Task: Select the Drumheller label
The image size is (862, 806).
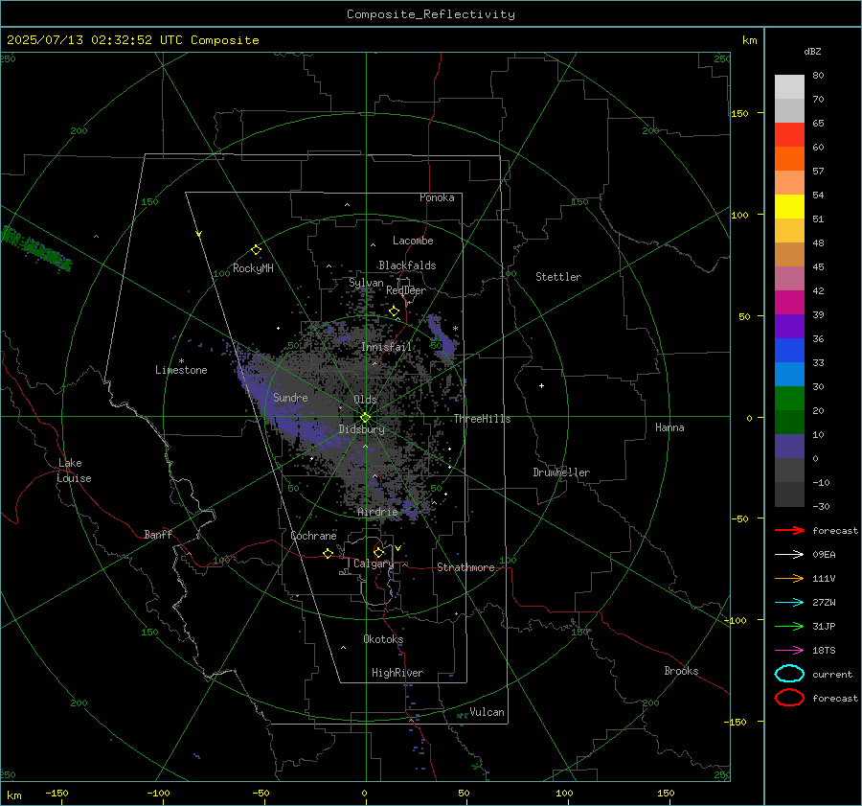Action: coord(561,472)
